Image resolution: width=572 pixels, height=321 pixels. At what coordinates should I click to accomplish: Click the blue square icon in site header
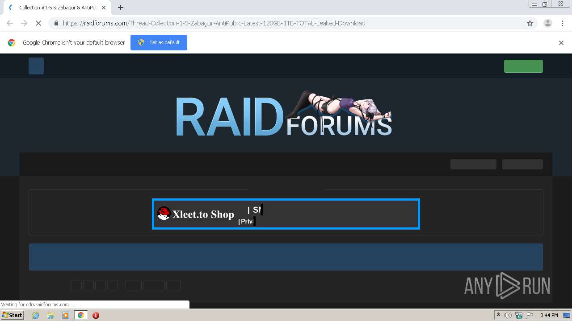36,66
